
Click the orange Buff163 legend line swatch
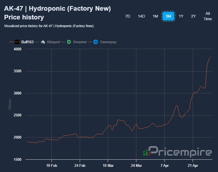click(11, 42)
